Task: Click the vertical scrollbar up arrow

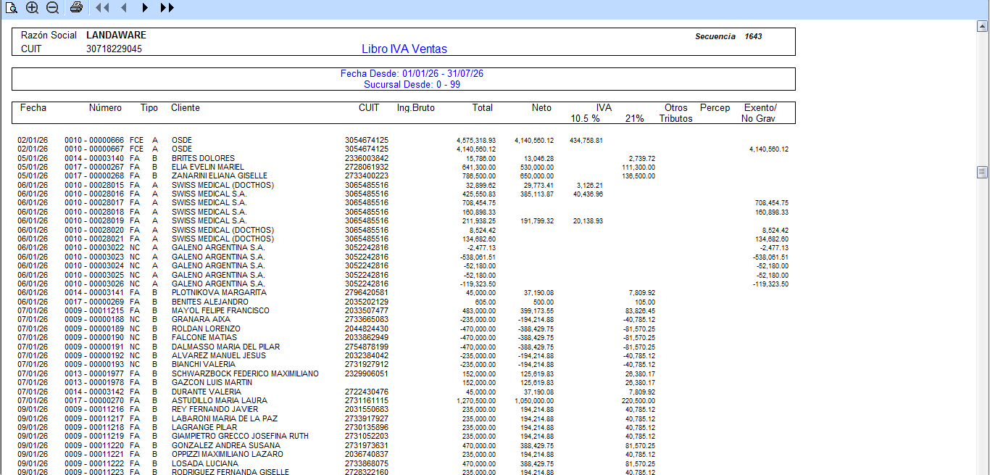Action: (982, 26)
